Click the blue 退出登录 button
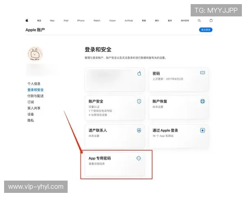This screenshot has height=197, width=246. (206, 30)
